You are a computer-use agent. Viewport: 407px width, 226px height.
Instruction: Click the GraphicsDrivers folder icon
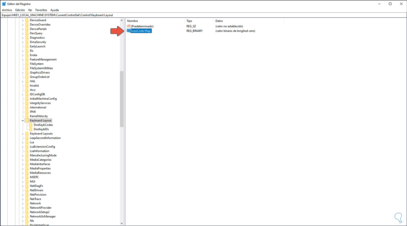(x=27, y=73)
